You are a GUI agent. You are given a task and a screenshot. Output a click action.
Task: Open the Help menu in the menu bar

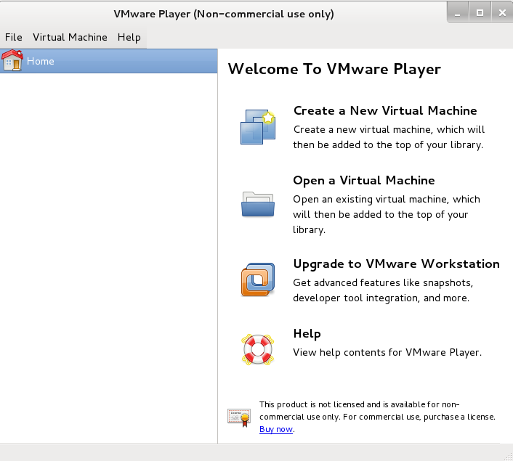[129, 37]
